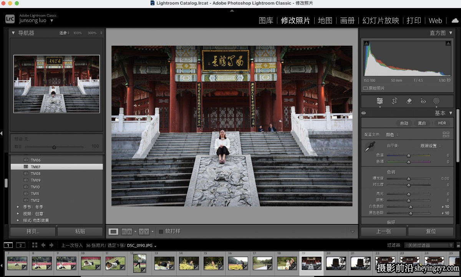461x277 pixels.
Task: Open the Red Eye correction tool
Action: [x=423, y=101]
